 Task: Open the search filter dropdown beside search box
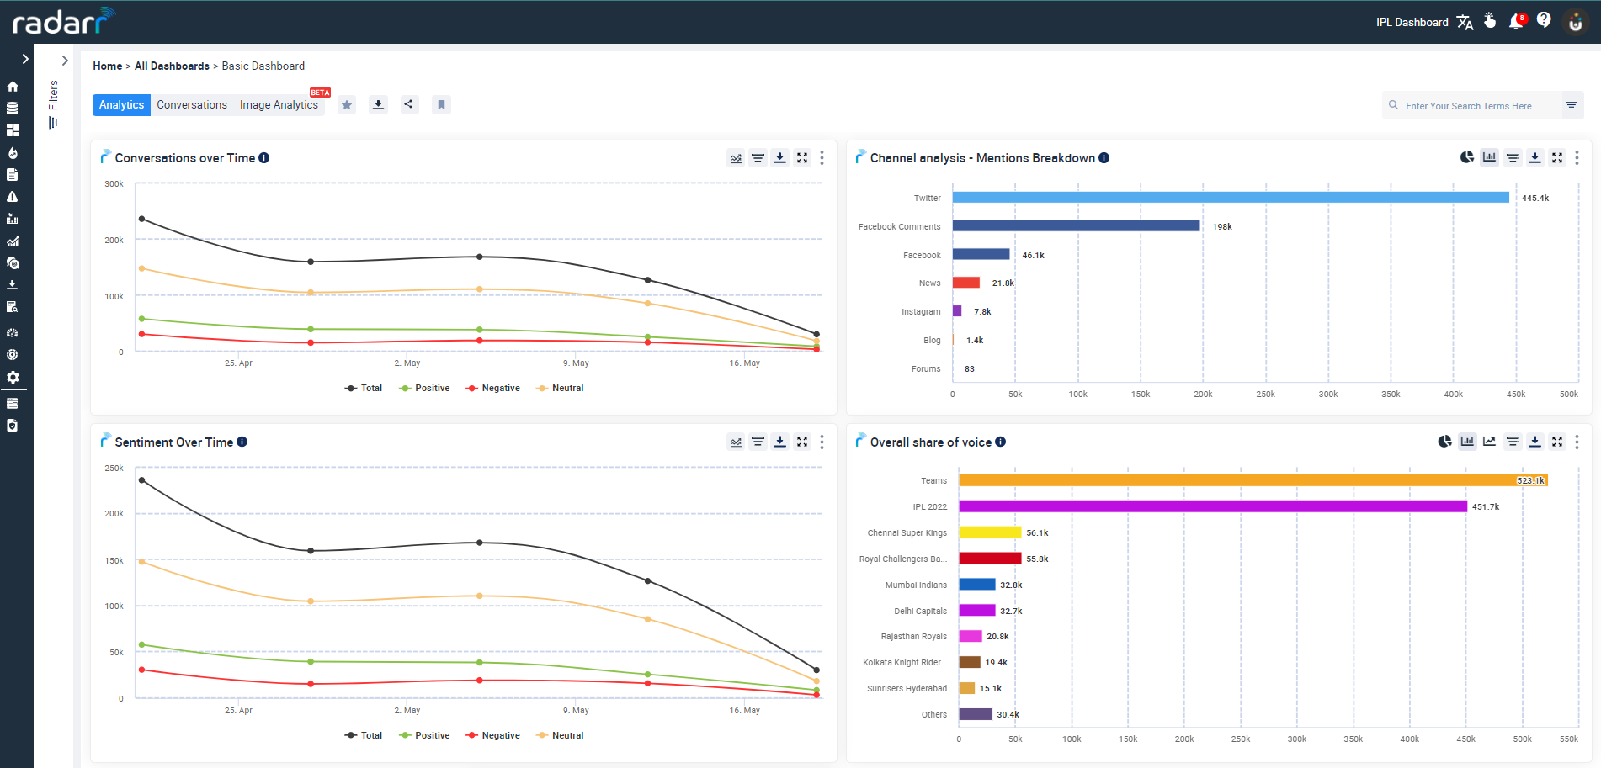[1572, 105]
